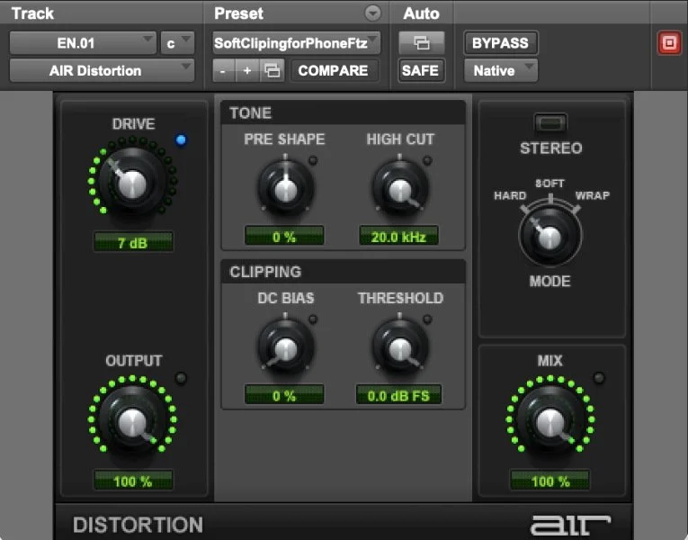Click the CLIPPING section header
The width and height of the screenshot is (688, 540).
pos(344,272)
